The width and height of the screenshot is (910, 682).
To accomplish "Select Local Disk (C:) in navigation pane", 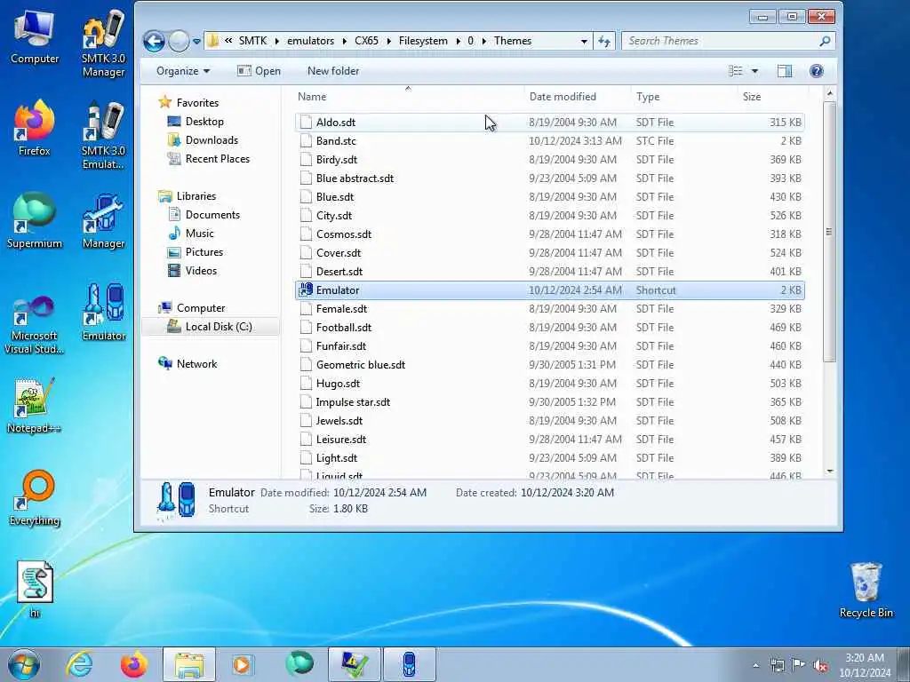I will (219, 327).
